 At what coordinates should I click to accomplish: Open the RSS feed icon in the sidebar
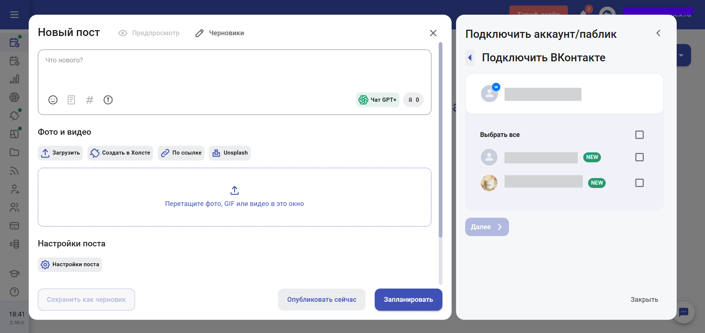[14, 171]
